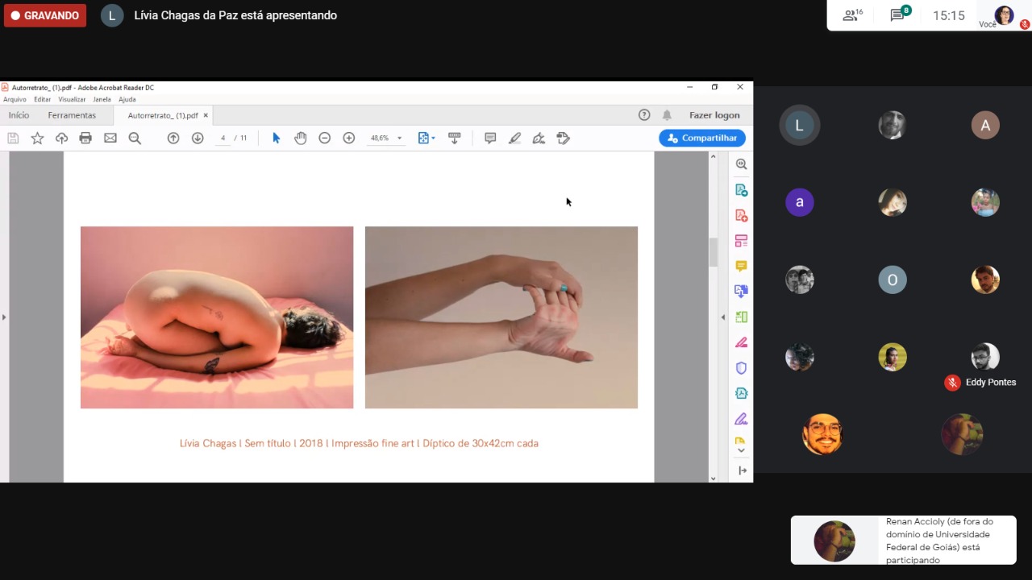Select the Hand pan tool
This screenshot has height=580, width=1032.
[300, 138]
